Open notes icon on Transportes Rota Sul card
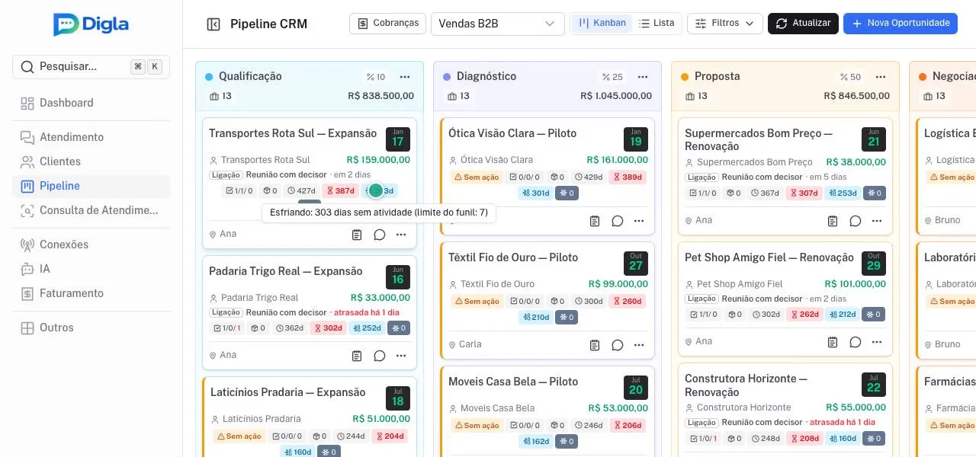Viewport: 976px width, 457px height. coord(357,235)
